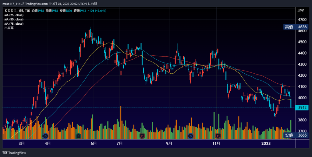Open the red earnings E marker between 7月 and 9月
Viewport: 312px width, 157px height.
click(x=142, y=136)
